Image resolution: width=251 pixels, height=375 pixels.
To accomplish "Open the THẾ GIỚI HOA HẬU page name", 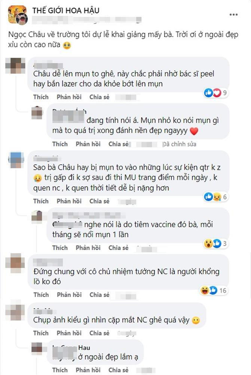I will (x=66, y=10).
